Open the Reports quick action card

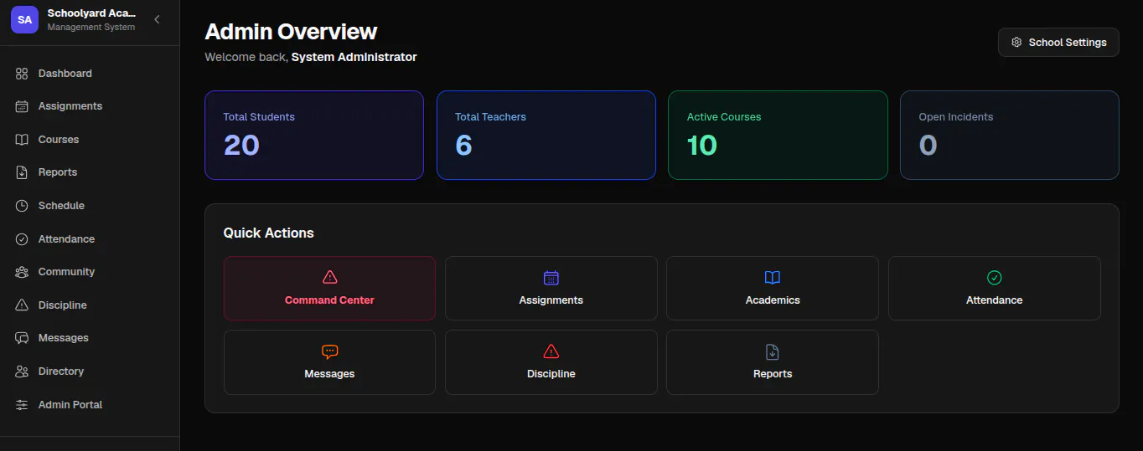[773, 362]
